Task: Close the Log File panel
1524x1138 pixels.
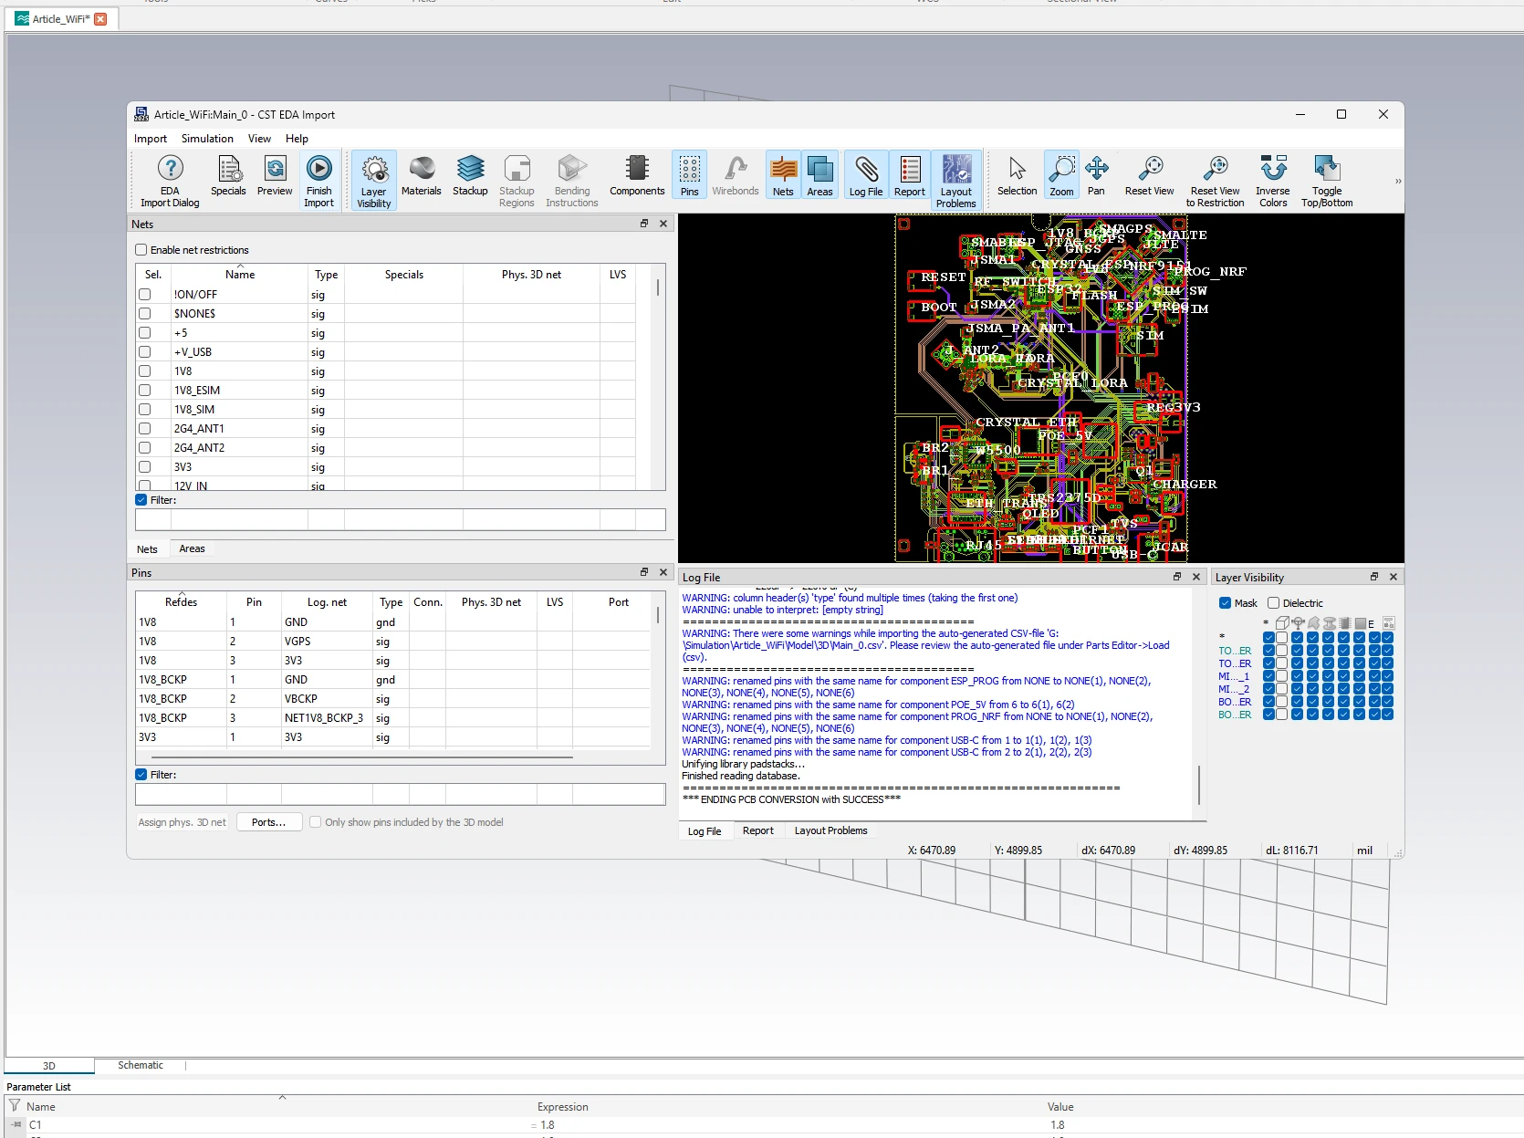Action: pyautogui.click(x=1196, y=577)
